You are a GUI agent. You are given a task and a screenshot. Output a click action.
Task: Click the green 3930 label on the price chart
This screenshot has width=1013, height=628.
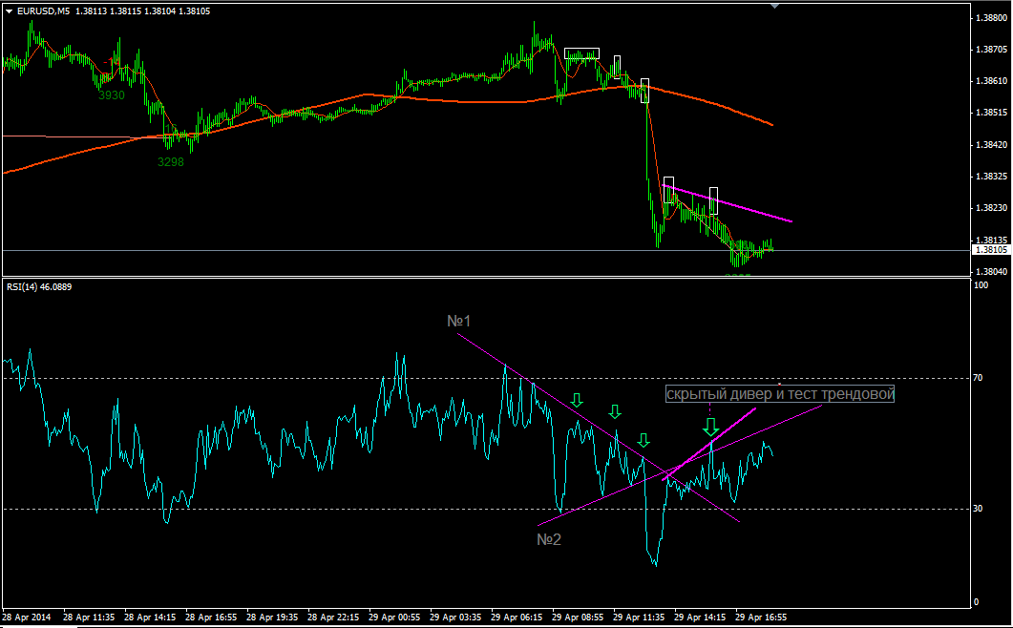point(111,95)
